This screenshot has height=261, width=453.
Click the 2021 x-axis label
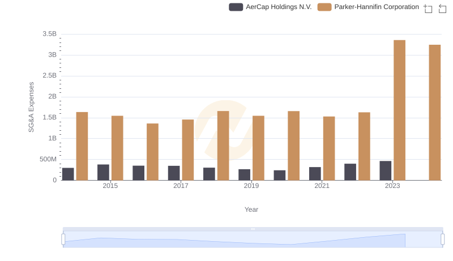pos(322,186)
